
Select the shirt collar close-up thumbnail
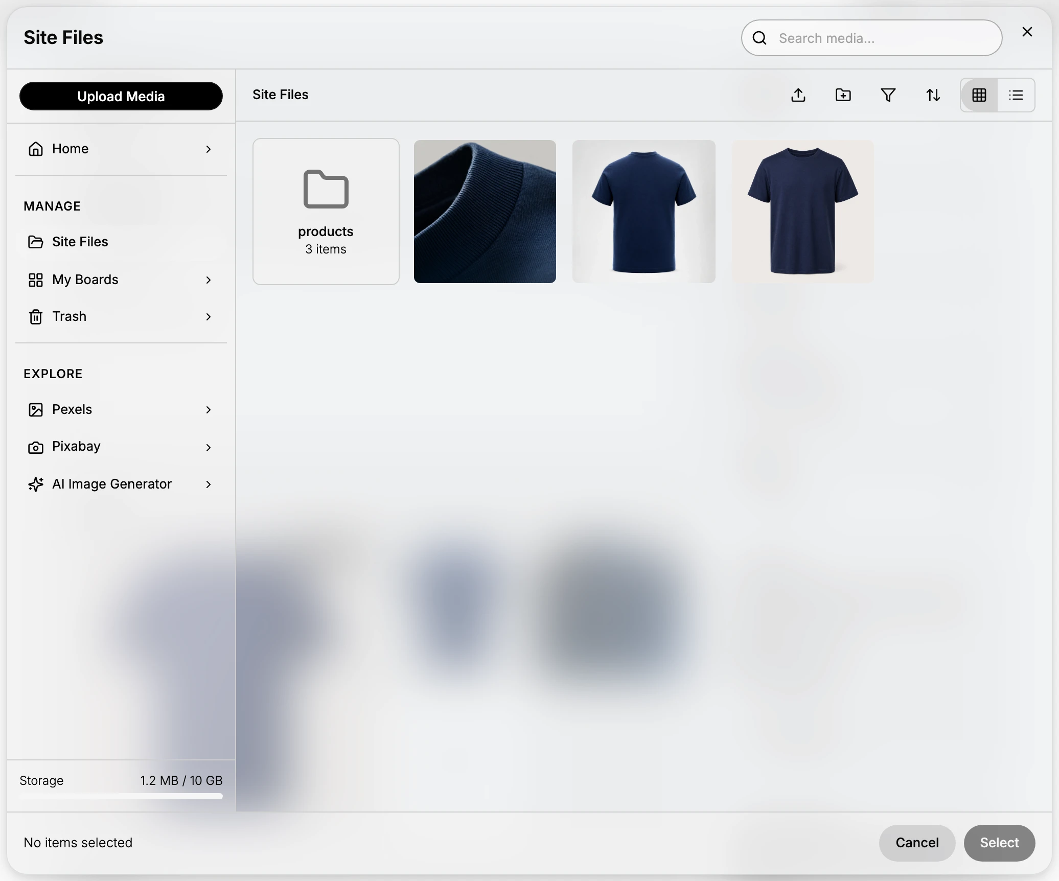click(x=485, y=212)
